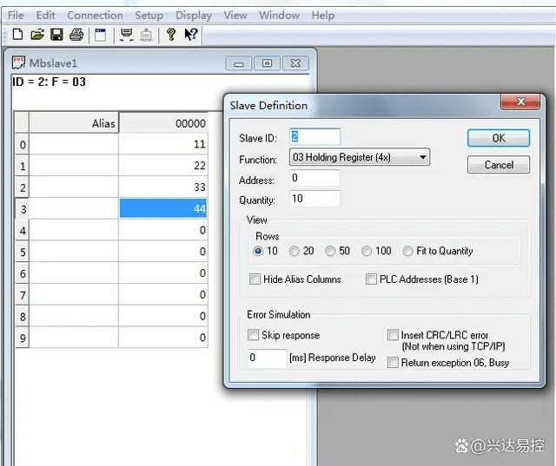Select the 20 rows radio button
Image resolution: width=556 pixels, height=466 pixels.
[294, 251]
